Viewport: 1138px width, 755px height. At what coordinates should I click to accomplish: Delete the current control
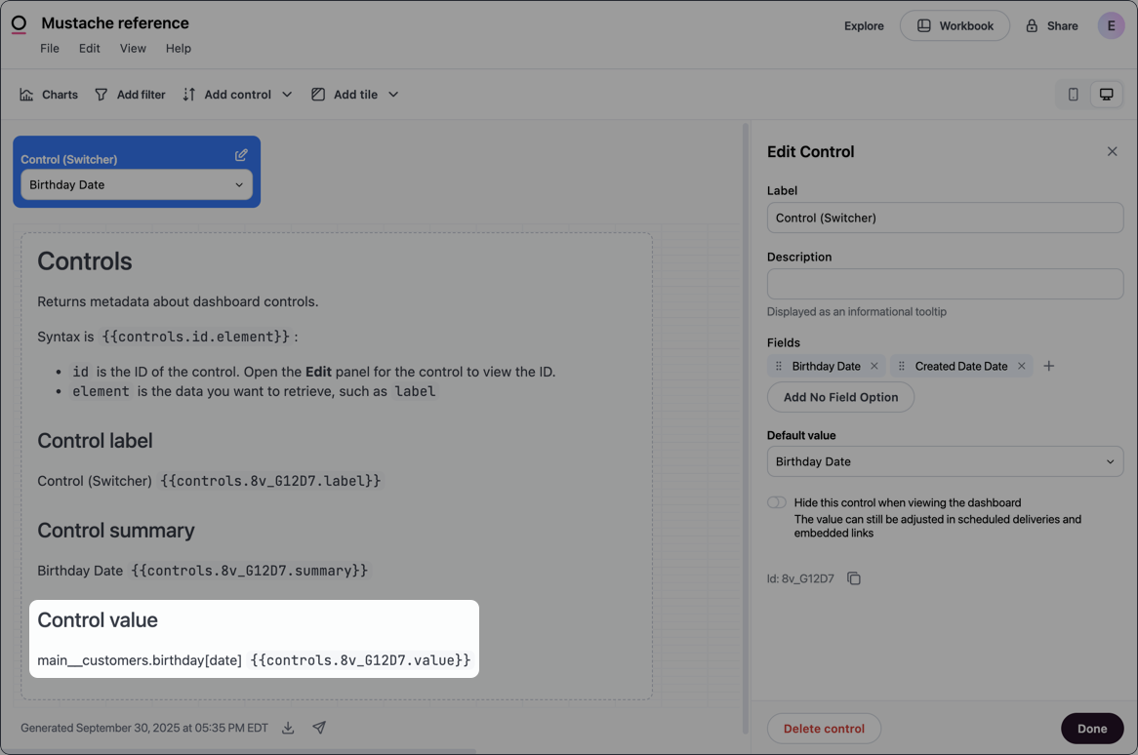point(824,728)
